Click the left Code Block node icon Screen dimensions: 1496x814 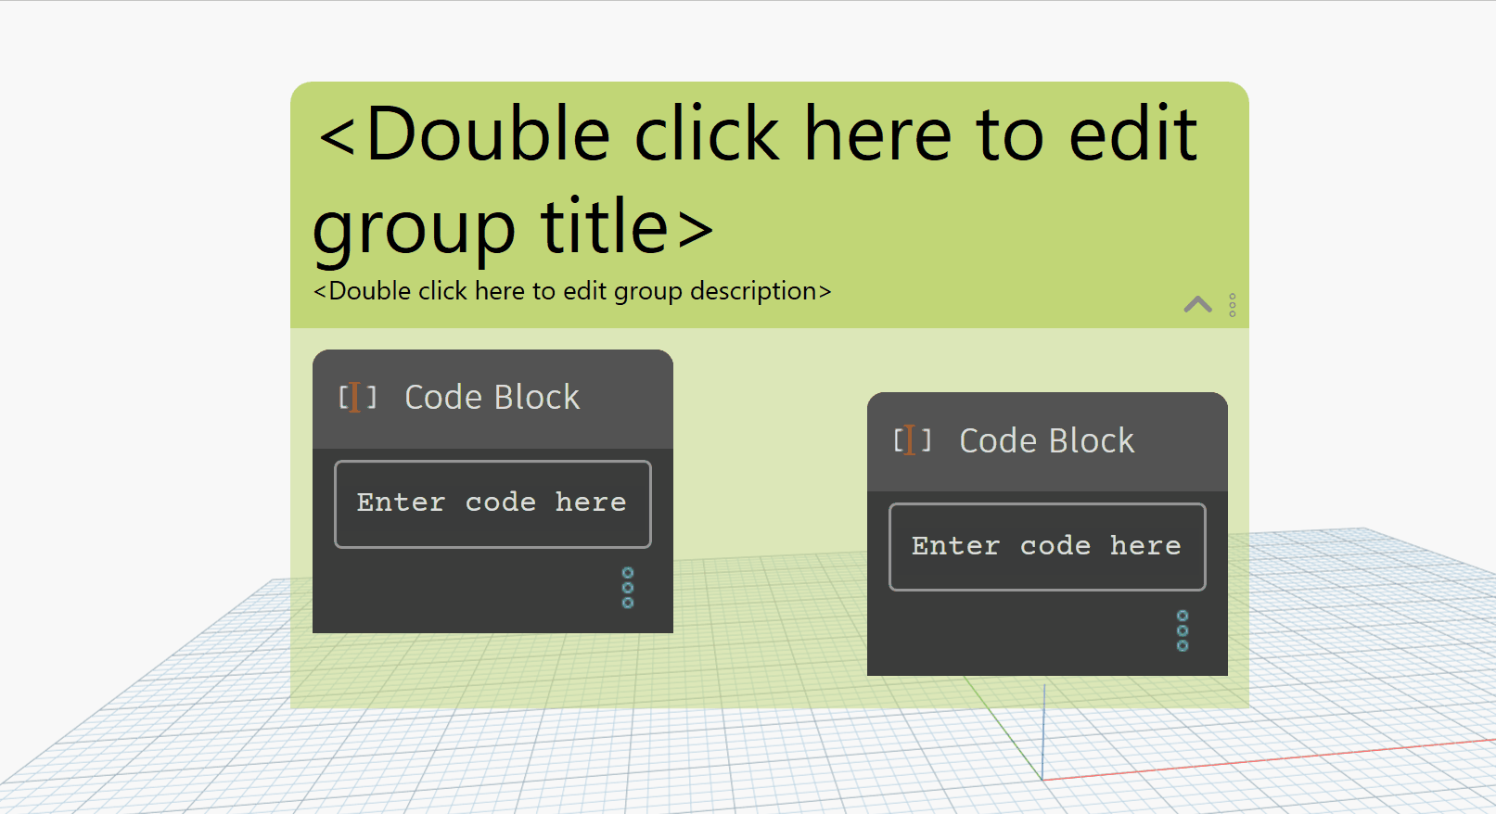357,398
